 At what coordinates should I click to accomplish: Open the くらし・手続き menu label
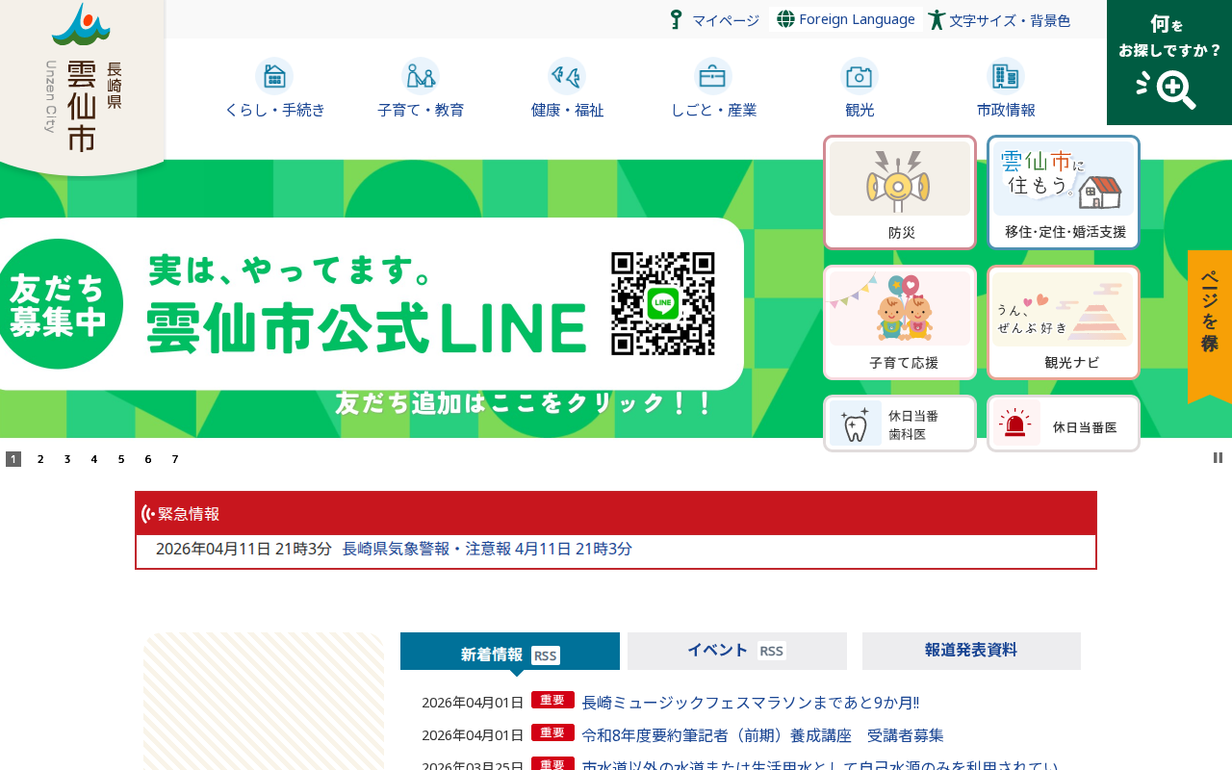[x=274, y=110]
